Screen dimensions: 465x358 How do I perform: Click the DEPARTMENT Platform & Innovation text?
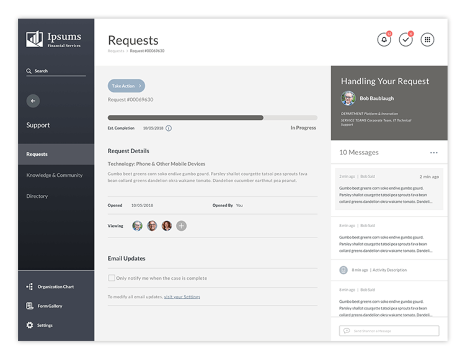click(x=370, y=114)
